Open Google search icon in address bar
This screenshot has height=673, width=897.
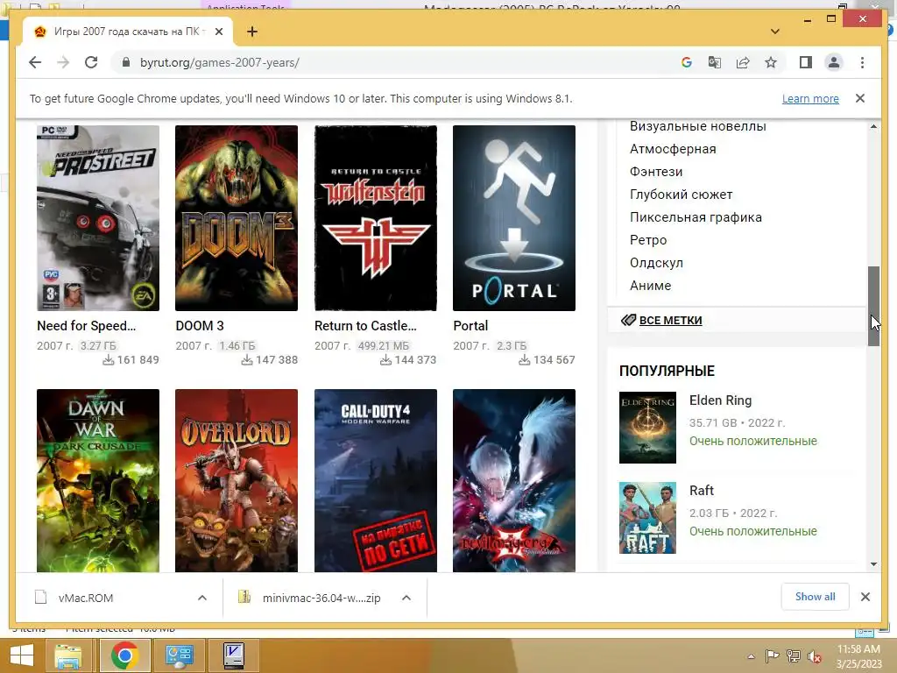(687, 62)
